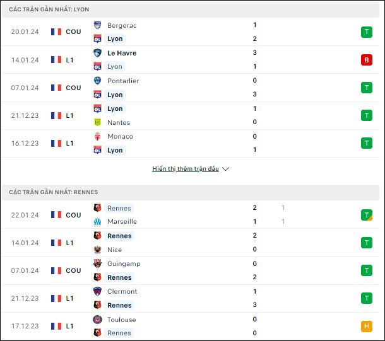Click the Rennes team name against Nice
Screen dimensions: 385x341
tap(119, 236)
